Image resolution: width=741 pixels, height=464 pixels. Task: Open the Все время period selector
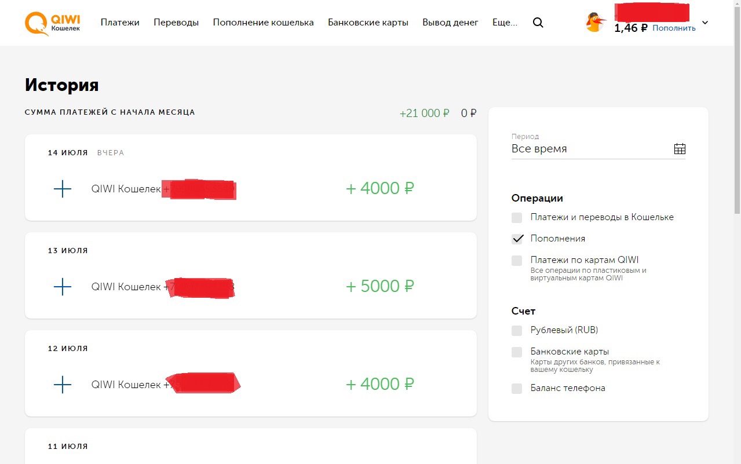click(598, 149)
